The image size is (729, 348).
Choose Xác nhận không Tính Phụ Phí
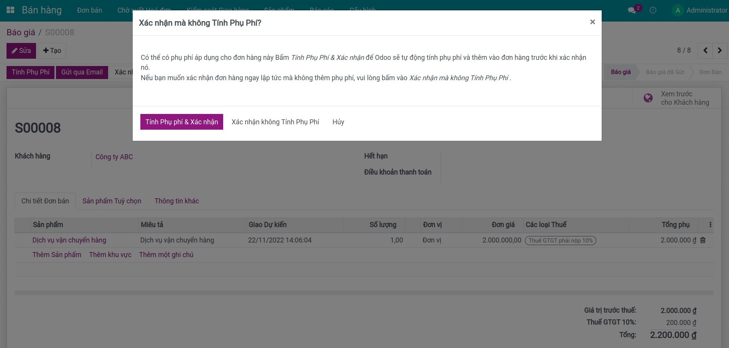pos(275,122)
